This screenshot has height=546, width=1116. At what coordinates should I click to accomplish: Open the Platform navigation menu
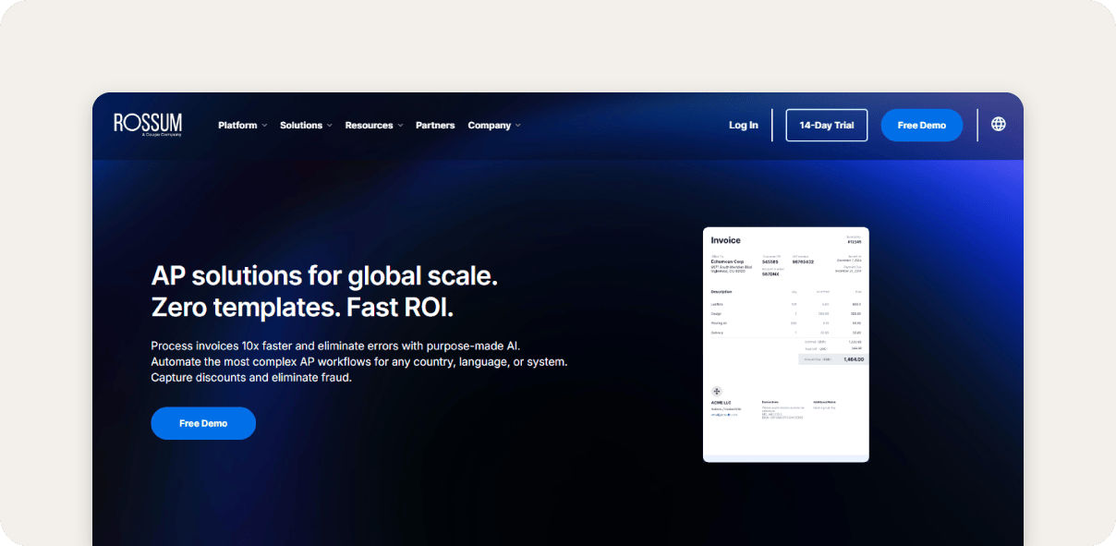237,125
